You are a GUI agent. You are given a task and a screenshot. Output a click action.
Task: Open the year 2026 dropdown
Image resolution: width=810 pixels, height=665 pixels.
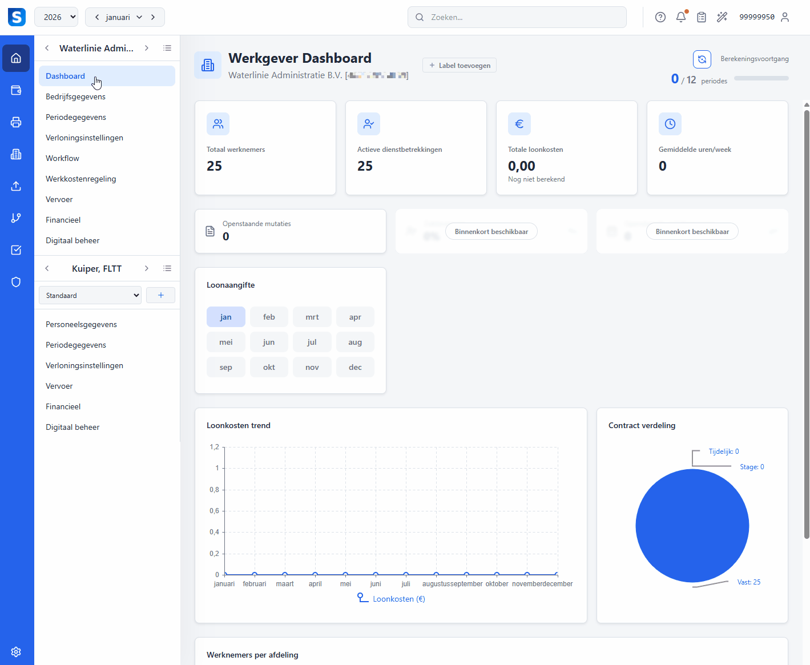56,17
